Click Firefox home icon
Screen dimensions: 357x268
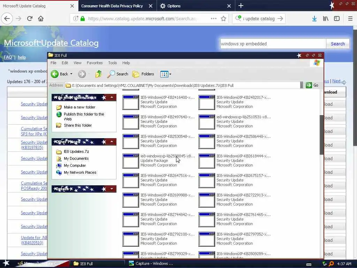pyautogui.click(x=41, y=18)
